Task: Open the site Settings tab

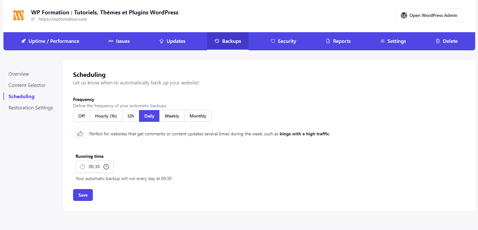Action: coord(393,41)
